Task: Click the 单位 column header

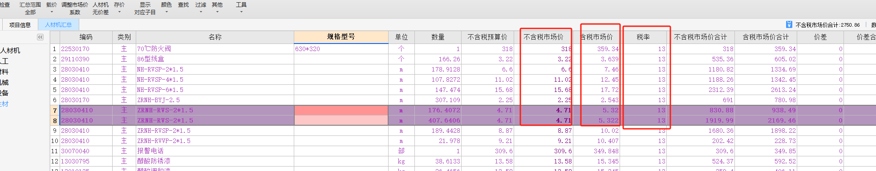Action: (x=401, y=37)
